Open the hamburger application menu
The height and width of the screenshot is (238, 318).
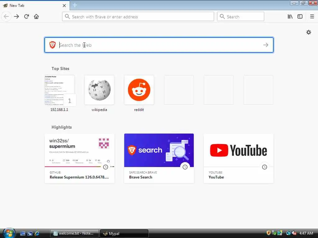coord(312,17)
